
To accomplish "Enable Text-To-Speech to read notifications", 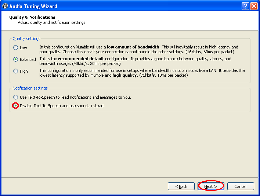I will [15, 97].
